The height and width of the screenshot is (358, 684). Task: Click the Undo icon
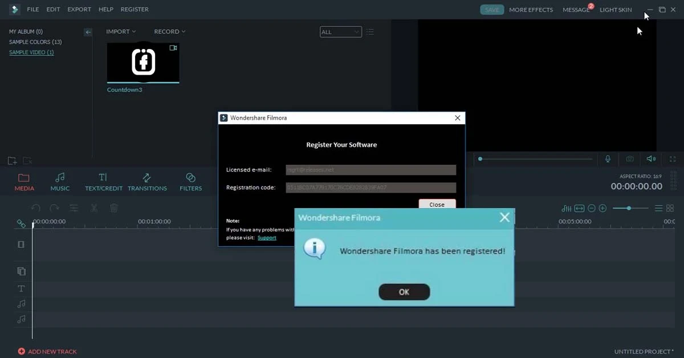[36, 209]
